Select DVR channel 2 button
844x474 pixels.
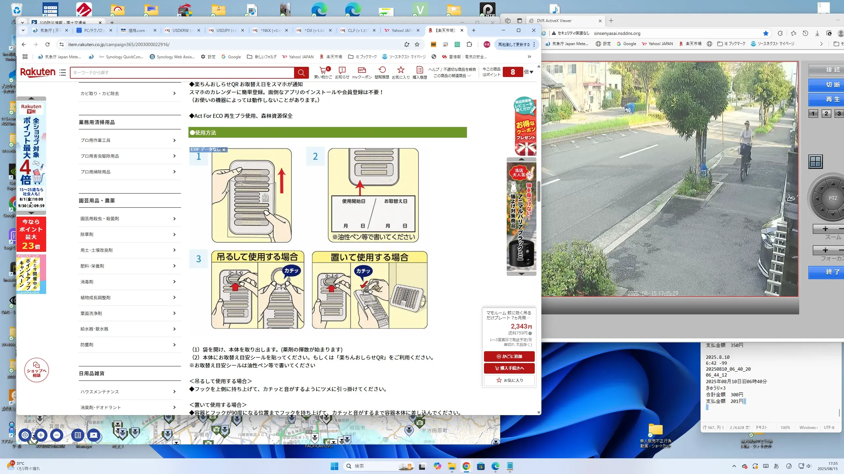[826, 114]
